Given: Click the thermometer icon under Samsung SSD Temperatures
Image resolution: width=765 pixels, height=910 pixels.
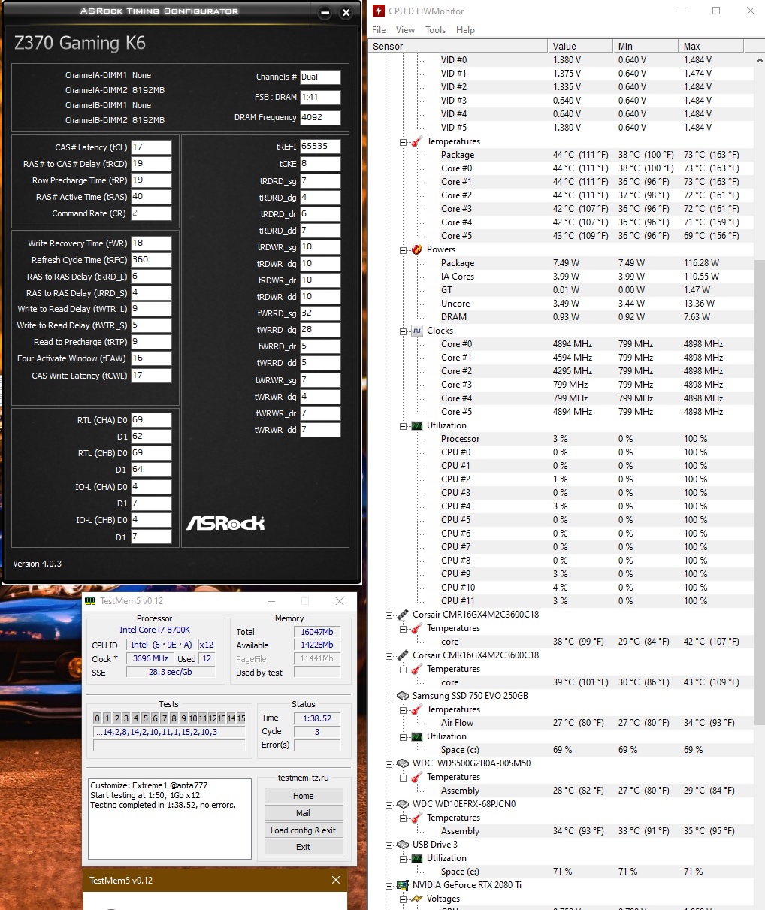Looking at the screenshot, I should click(416, 709).
